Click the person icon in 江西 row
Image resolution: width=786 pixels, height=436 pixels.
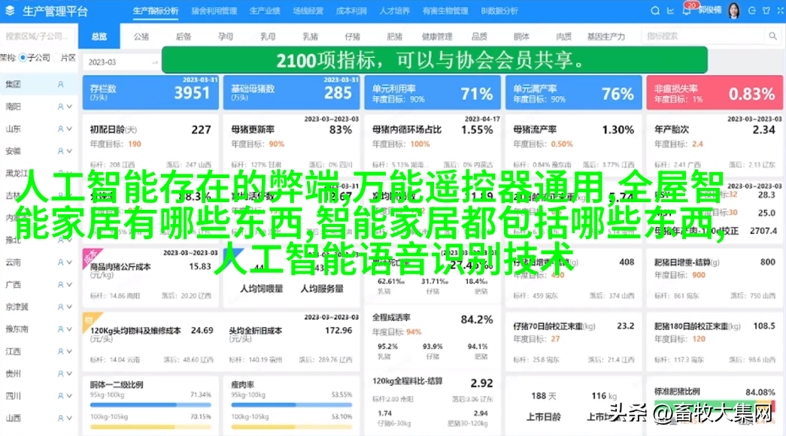tap(61, 351)
